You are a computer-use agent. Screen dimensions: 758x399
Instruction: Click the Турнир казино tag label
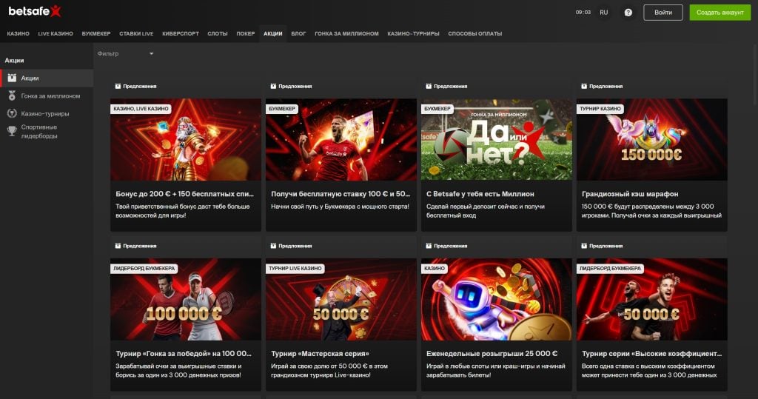(x=600, y=109)
